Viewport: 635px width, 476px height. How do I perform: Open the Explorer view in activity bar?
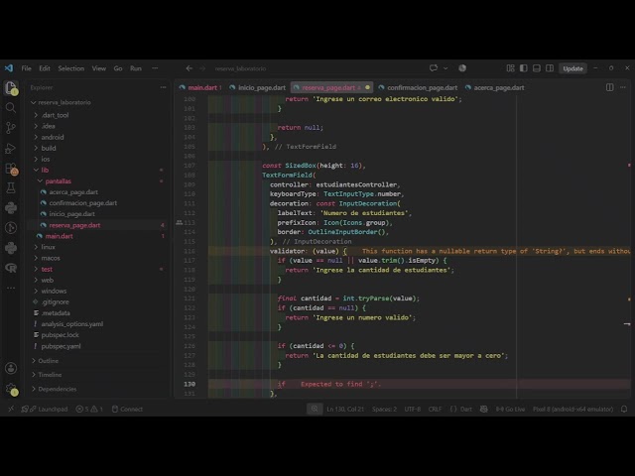coord(11,88)
